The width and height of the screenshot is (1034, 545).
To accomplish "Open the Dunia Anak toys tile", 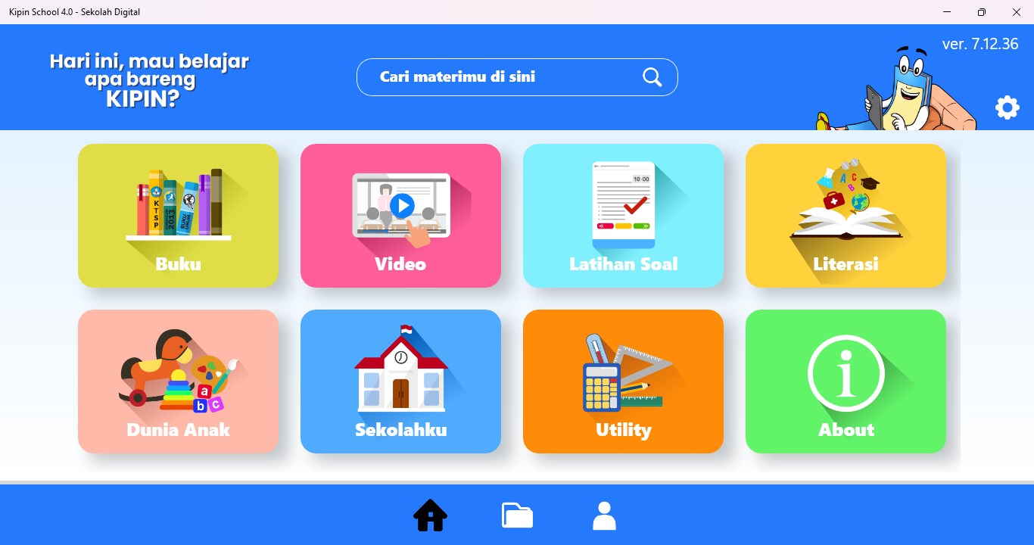I will click(178, 381).
